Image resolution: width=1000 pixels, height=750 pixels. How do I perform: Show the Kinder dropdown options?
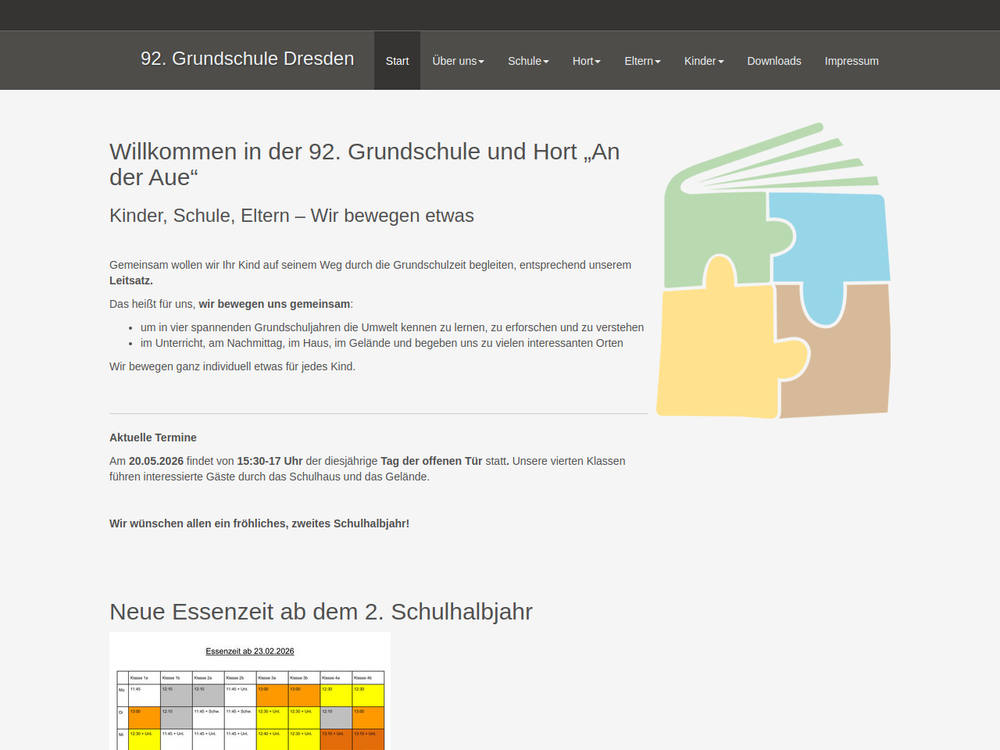pos(703,61)
